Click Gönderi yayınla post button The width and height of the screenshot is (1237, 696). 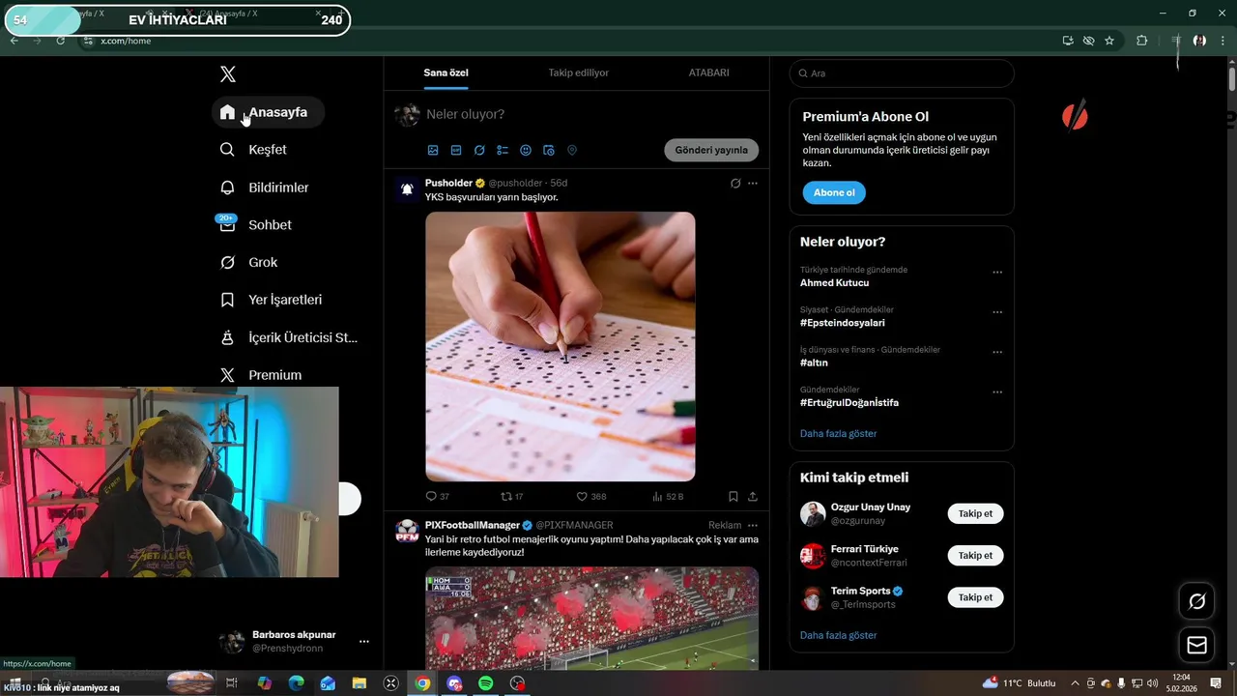(711, 150)
